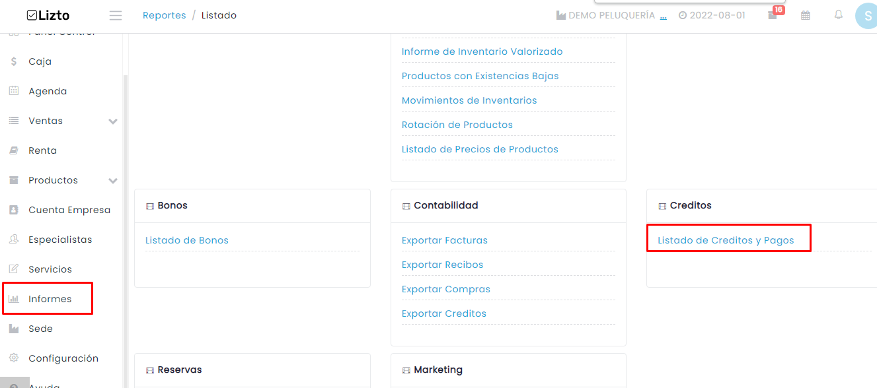Expand the Ventas submenu chevron
This screenshot has height=388, width=877.
(x=113, y=121)
